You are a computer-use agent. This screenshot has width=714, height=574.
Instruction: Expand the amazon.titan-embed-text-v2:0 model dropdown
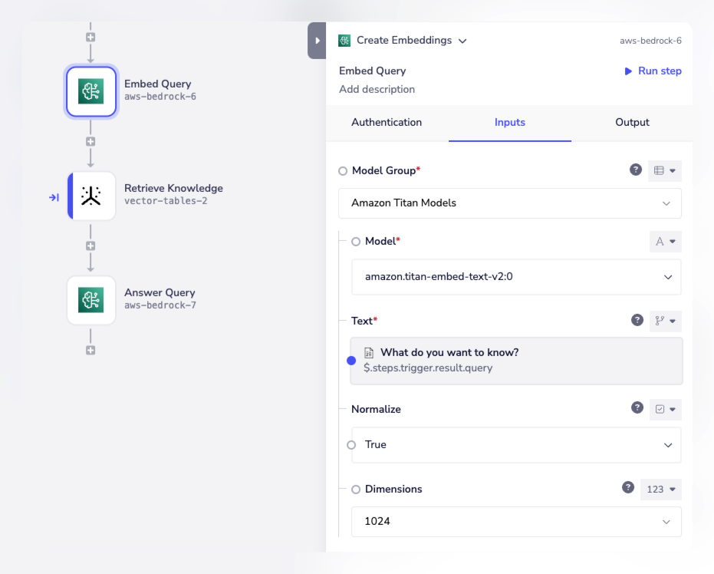[x=515, y=277]
